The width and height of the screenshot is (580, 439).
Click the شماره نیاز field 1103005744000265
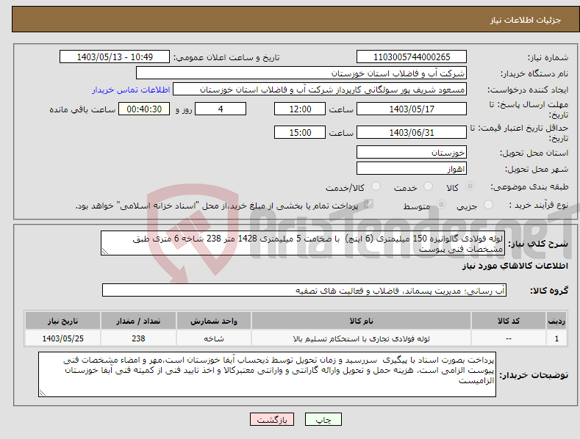[x=412, y=57]
